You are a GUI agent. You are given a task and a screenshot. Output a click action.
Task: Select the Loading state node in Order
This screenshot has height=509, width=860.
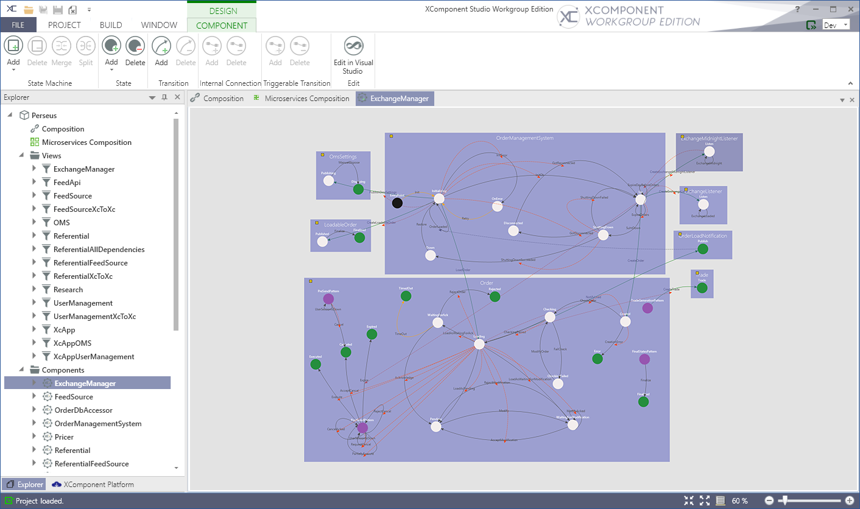pyautogui.click(x=479, y=344)
